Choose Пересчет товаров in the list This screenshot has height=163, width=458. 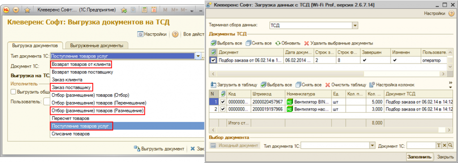tap(70, 118)
